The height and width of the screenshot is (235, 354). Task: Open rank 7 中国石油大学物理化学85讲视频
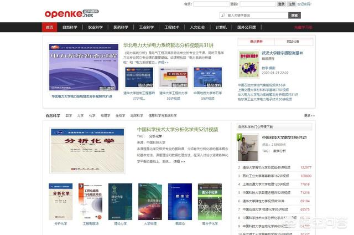[x=265, y=210]
